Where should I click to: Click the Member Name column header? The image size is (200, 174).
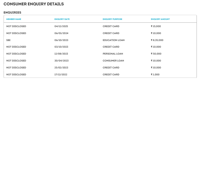click(x=14, y=19)
